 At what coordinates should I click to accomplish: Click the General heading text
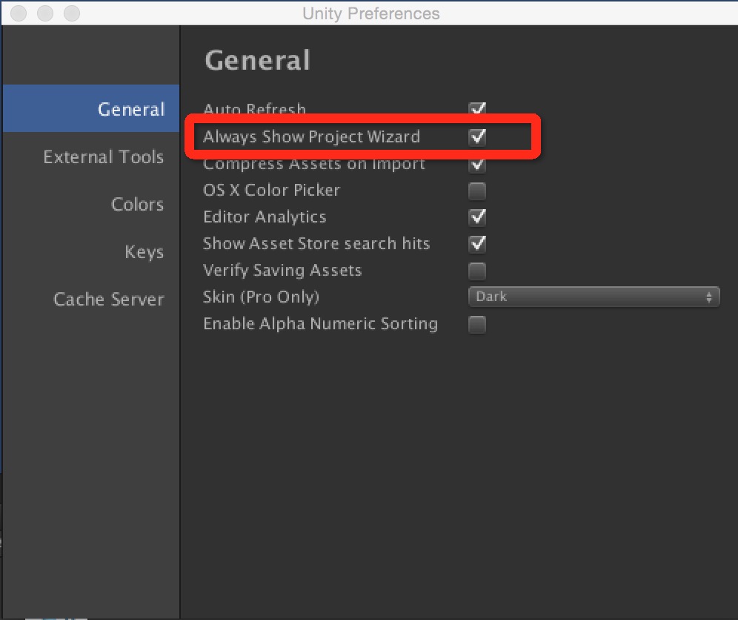coord(256,61)
